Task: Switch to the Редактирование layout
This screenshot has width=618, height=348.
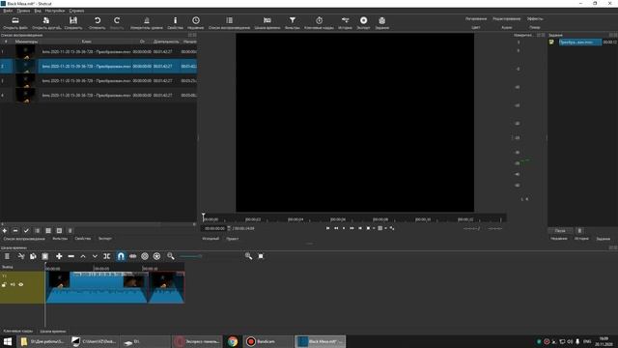Action: click(x=506, y=19)
